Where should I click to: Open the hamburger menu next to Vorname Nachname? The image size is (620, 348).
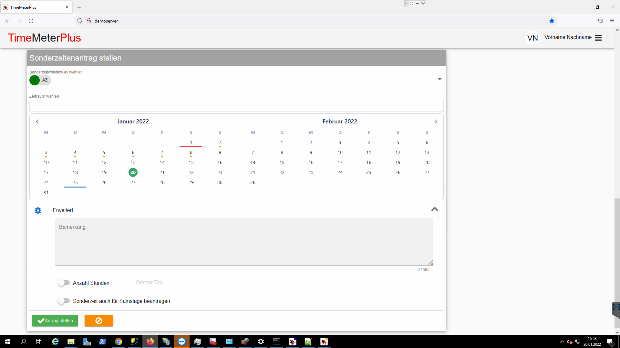tap(598, 38)
